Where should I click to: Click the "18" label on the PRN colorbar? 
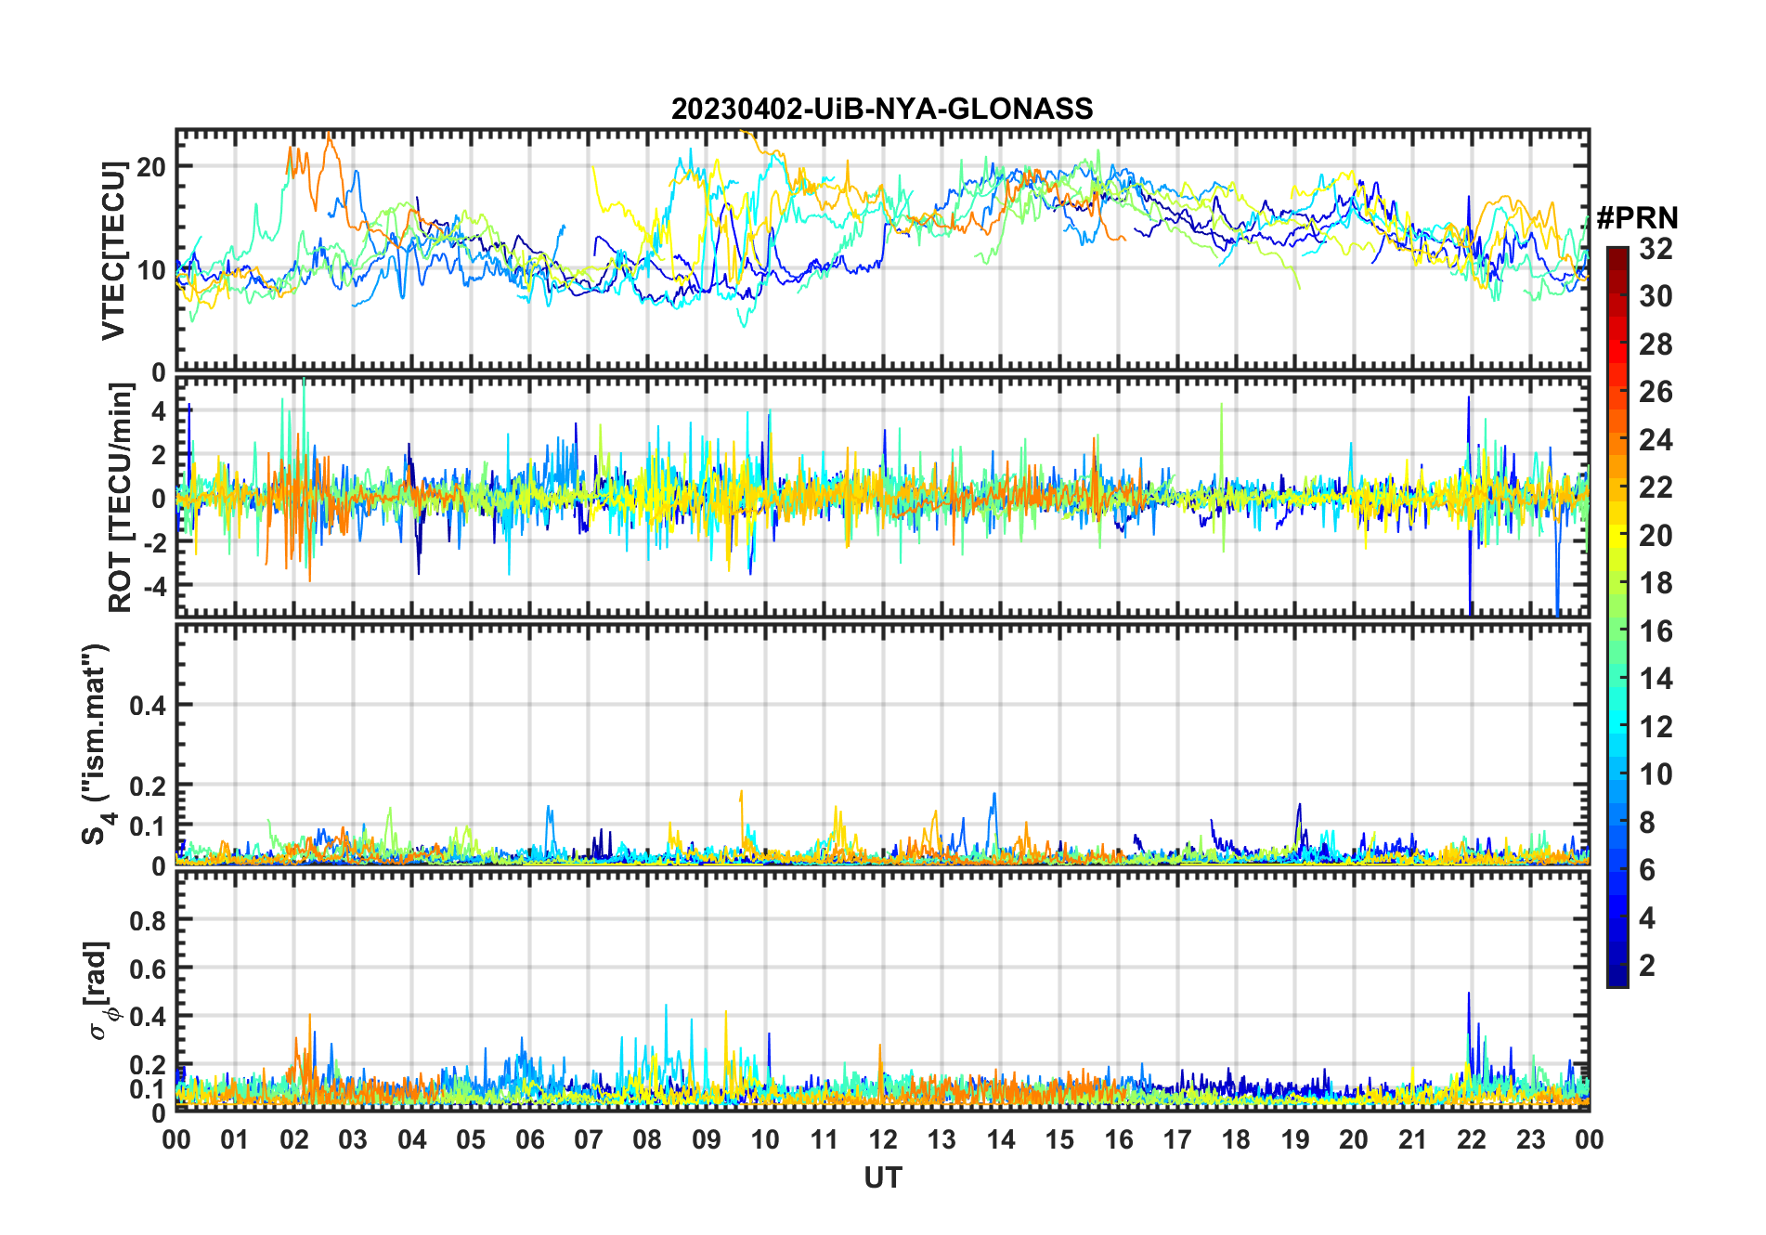point(1656,583)
